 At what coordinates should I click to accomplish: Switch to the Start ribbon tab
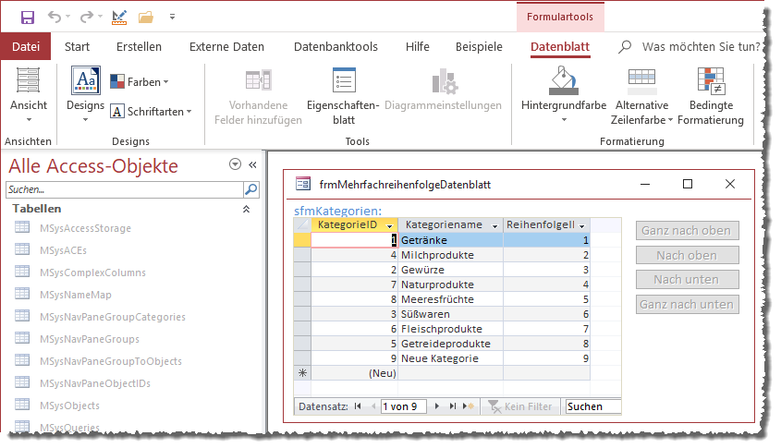pos(77,47)
